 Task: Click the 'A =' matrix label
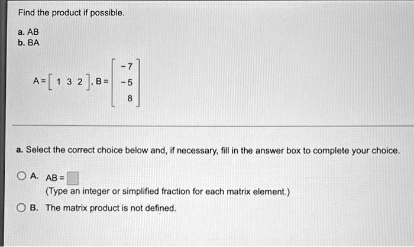tap(40, 81)
